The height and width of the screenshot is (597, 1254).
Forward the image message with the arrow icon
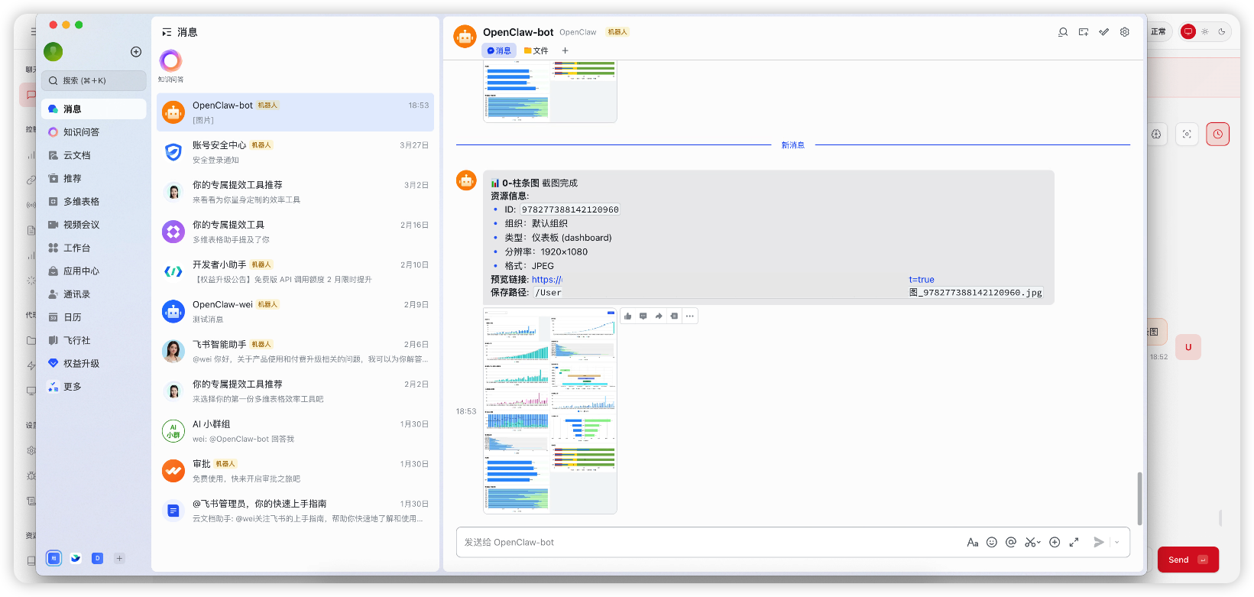pos(659,316)
